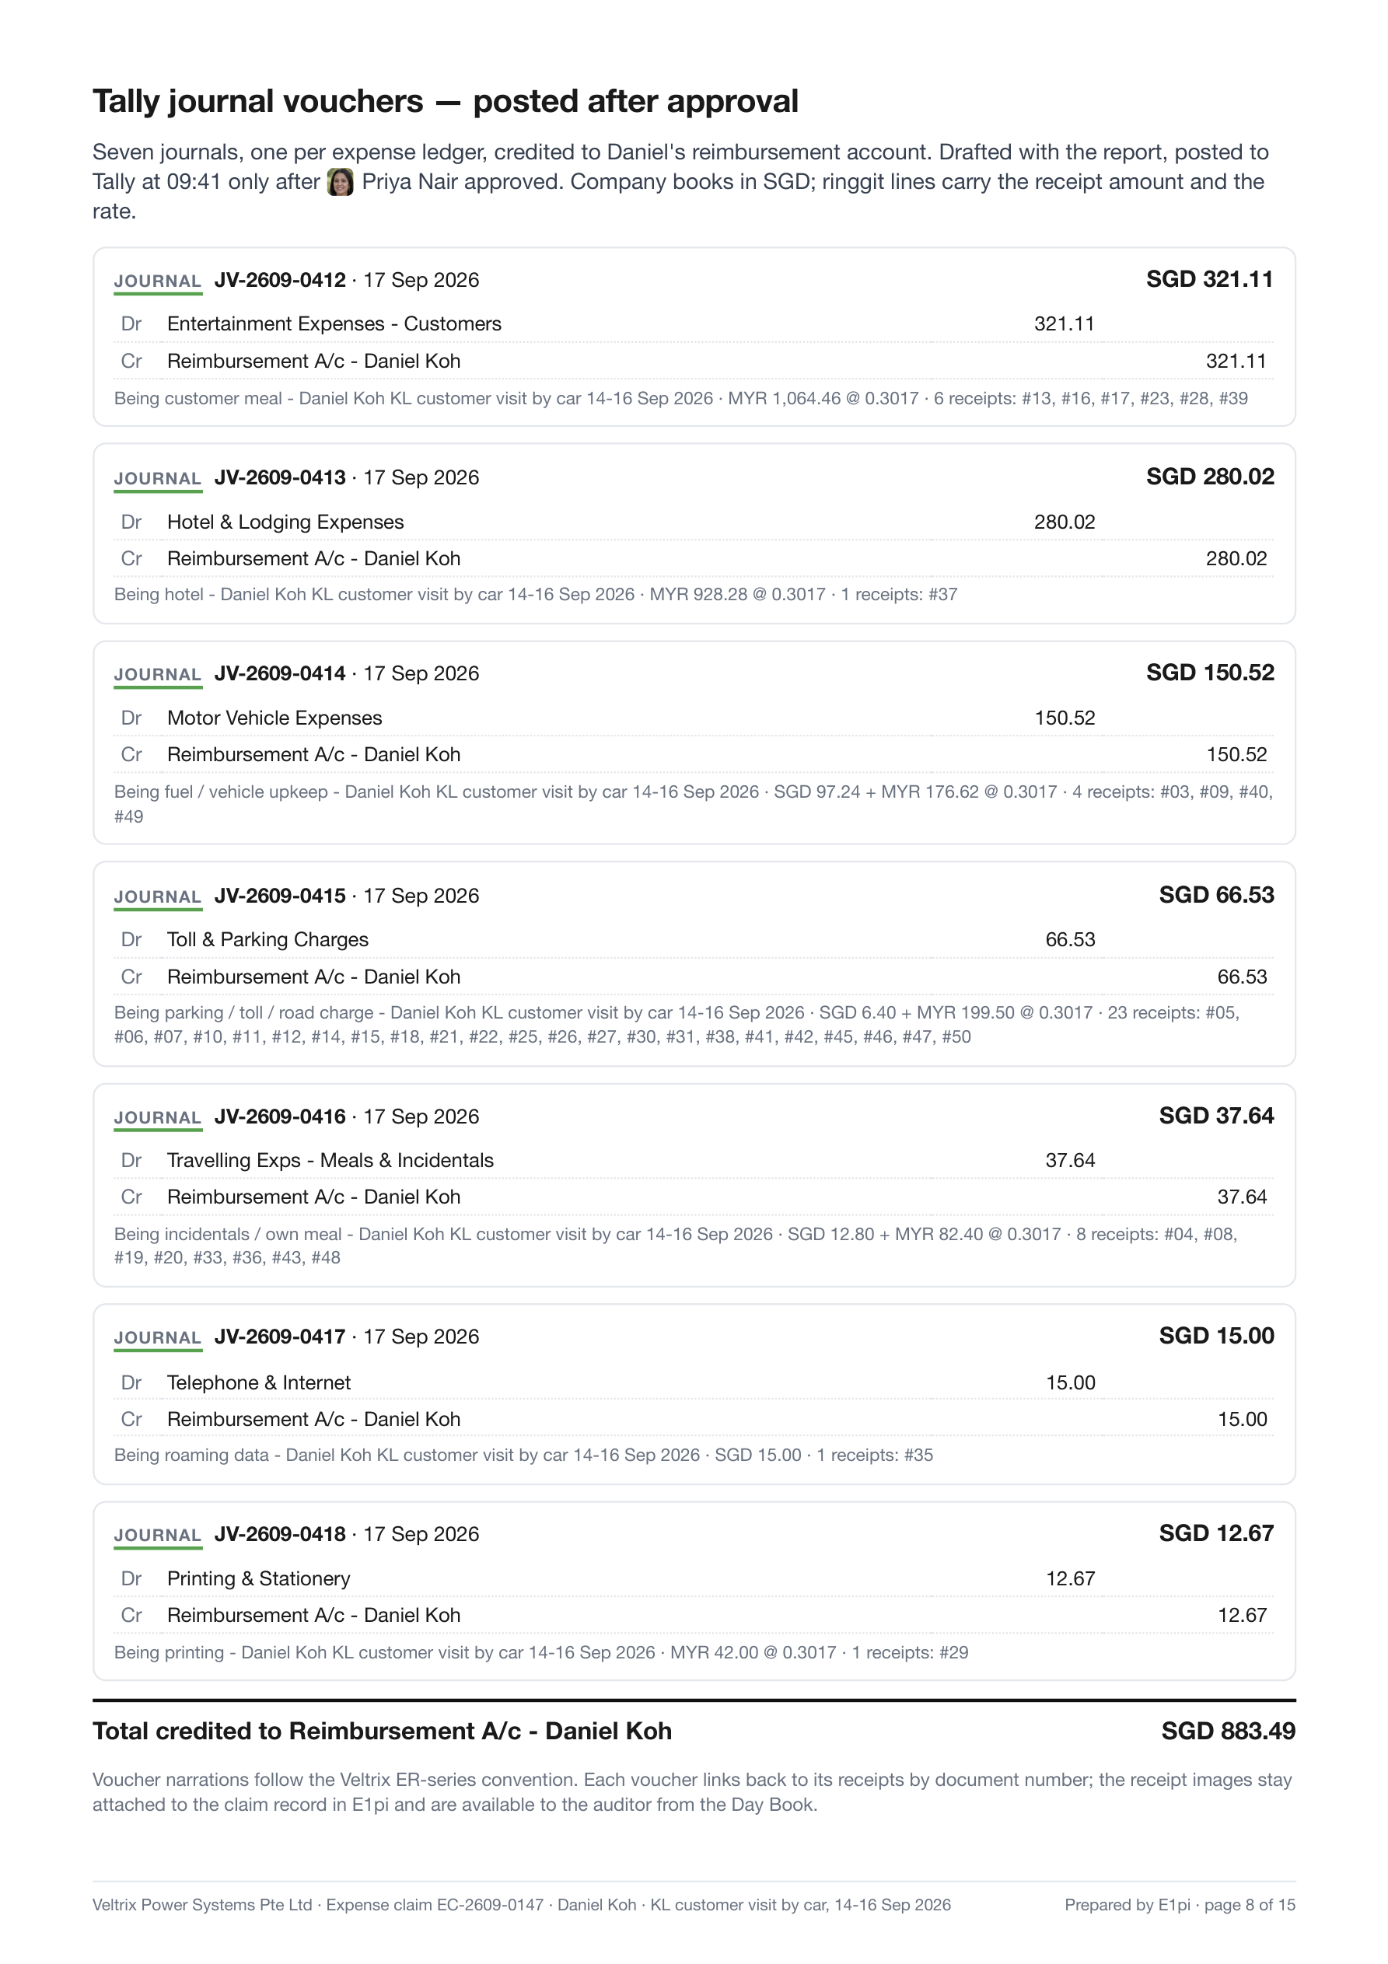Click the JOURNAL tag on JV-2609-0415
The width and height of the screenshot is (1388, 1964).
157,896
